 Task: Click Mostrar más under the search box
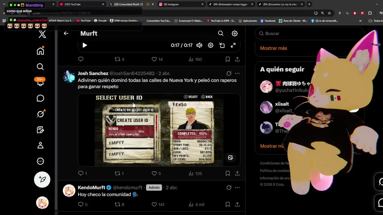click(x=273, y=48)
